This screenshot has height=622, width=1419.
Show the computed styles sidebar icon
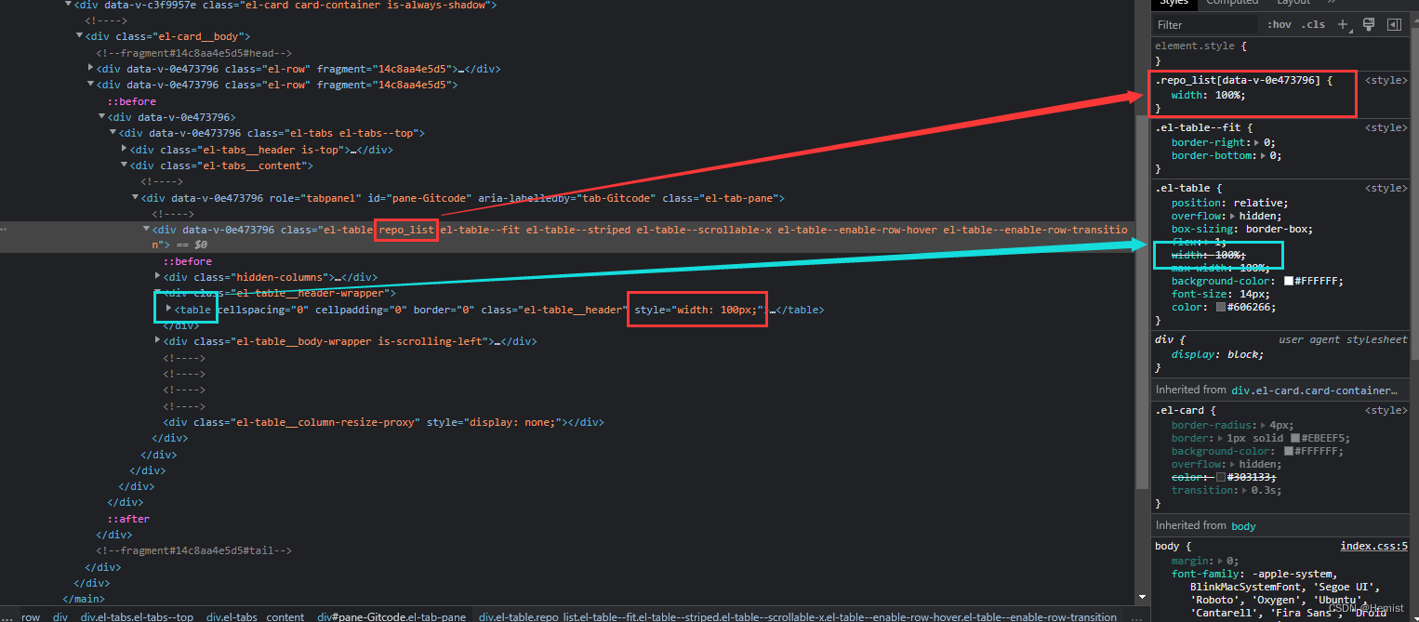coord(1394,24)
